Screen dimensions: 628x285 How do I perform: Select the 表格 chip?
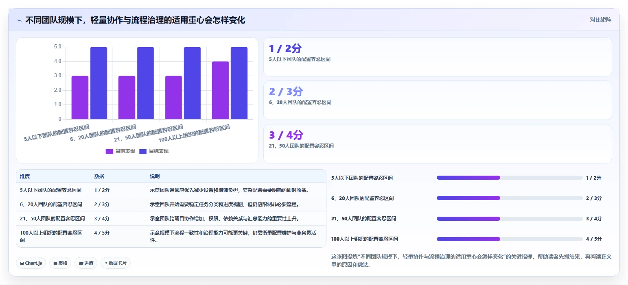pos(60,263)
